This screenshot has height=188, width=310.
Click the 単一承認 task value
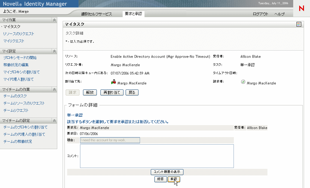coord(248,65)
